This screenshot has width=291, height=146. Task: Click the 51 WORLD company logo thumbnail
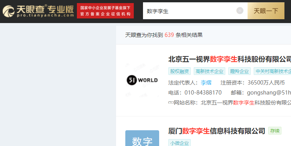[x=142, y=80]
